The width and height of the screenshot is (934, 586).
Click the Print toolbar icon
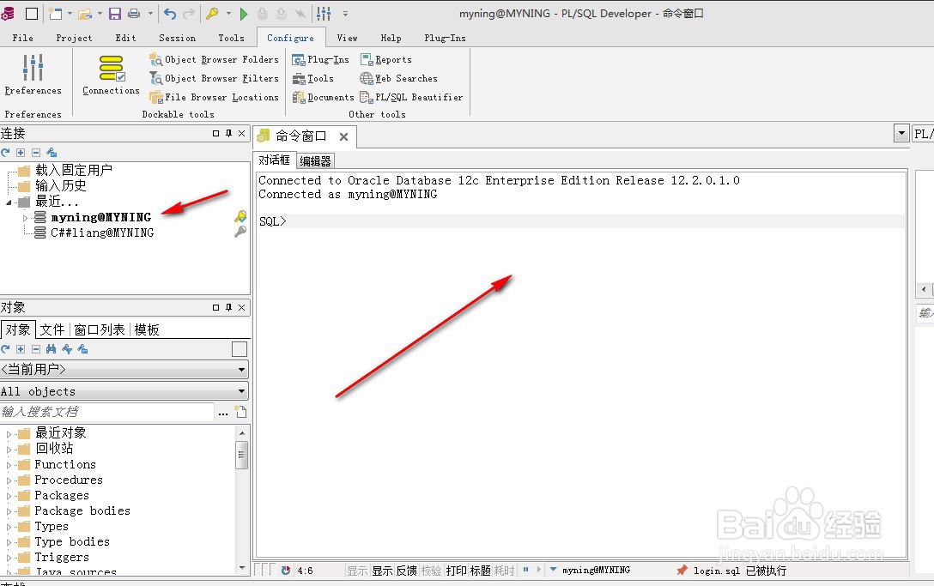click(x=133, y=14)
